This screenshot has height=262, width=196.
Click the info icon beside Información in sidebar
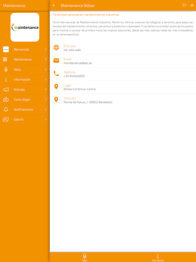[x=6, y=79]
